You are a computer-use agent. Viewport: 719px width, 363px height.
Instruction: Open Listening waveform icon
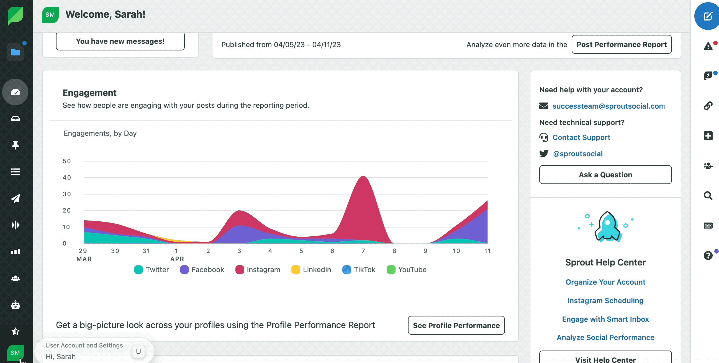pos(15,225)
